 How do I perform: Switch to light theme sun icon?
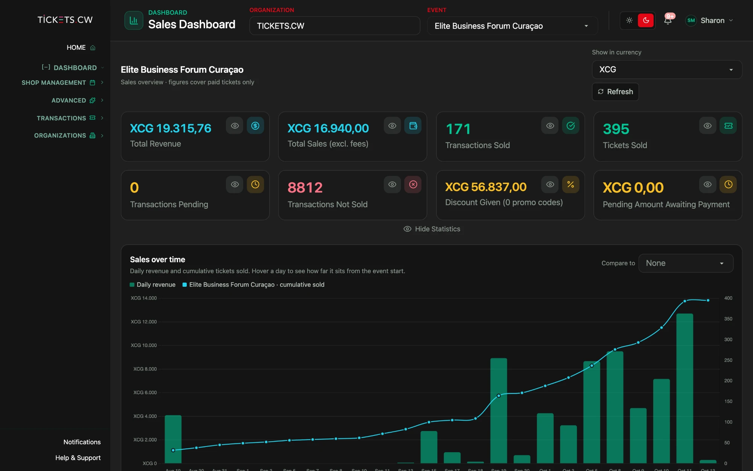(629, 20)
